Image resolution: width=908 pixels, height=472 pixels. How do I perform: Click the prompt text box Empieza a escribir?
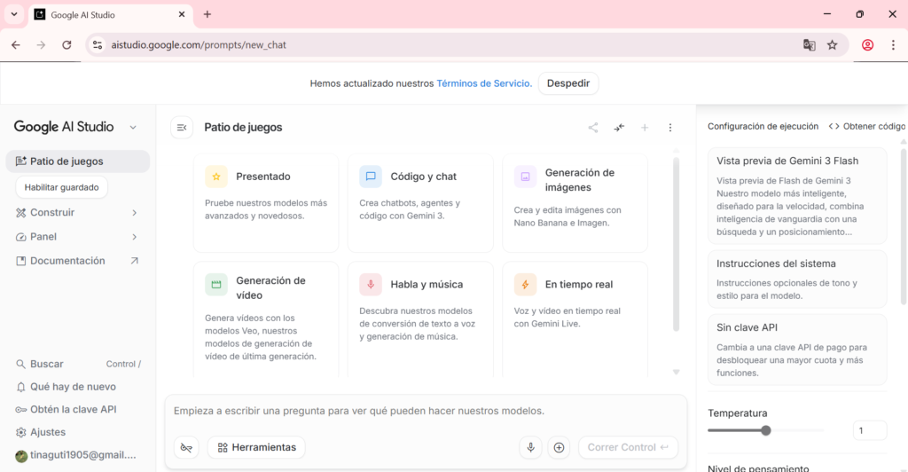tap(426, 411)
